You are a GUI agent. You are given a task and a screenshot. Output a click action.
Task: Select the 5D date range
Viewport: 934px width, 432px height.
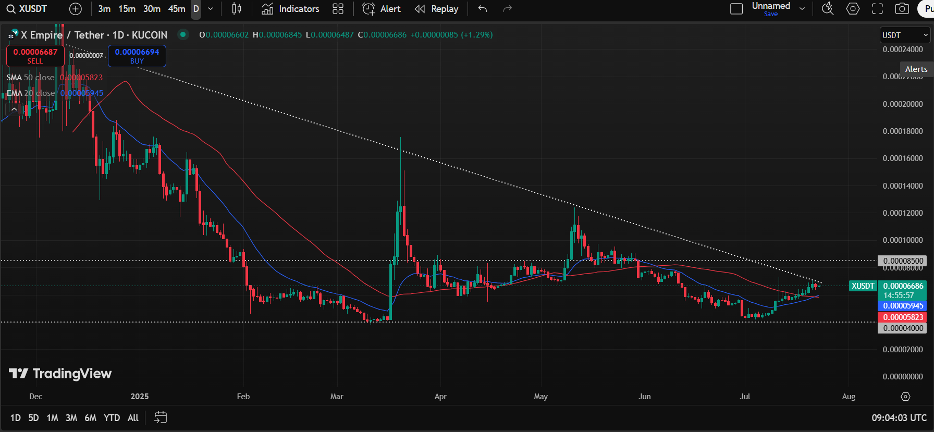[33, 418]
